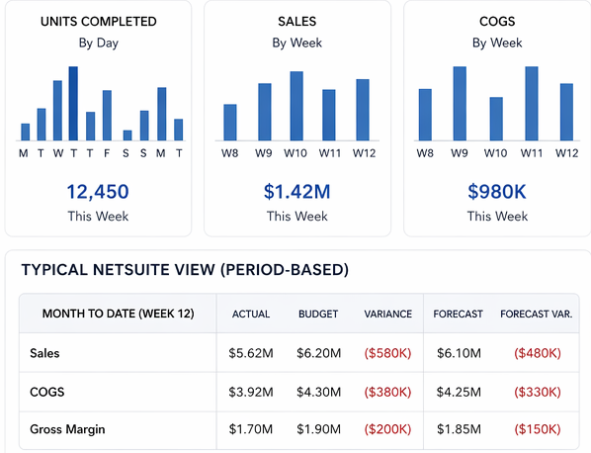This screenshot has width=591, height=453.
Task: Click the W11 bar in COGS chart
Action: click(532, 104)
